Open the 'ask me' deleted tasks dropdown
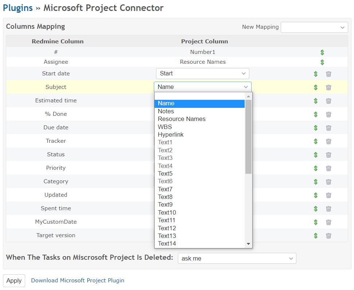 click(x=237, y=258)
